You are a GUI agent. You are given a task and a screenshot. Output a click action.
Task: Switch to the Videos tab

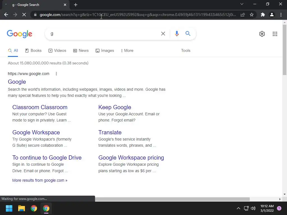(57, 51)
